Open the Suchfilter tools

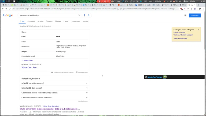click(x=85, y=21)
